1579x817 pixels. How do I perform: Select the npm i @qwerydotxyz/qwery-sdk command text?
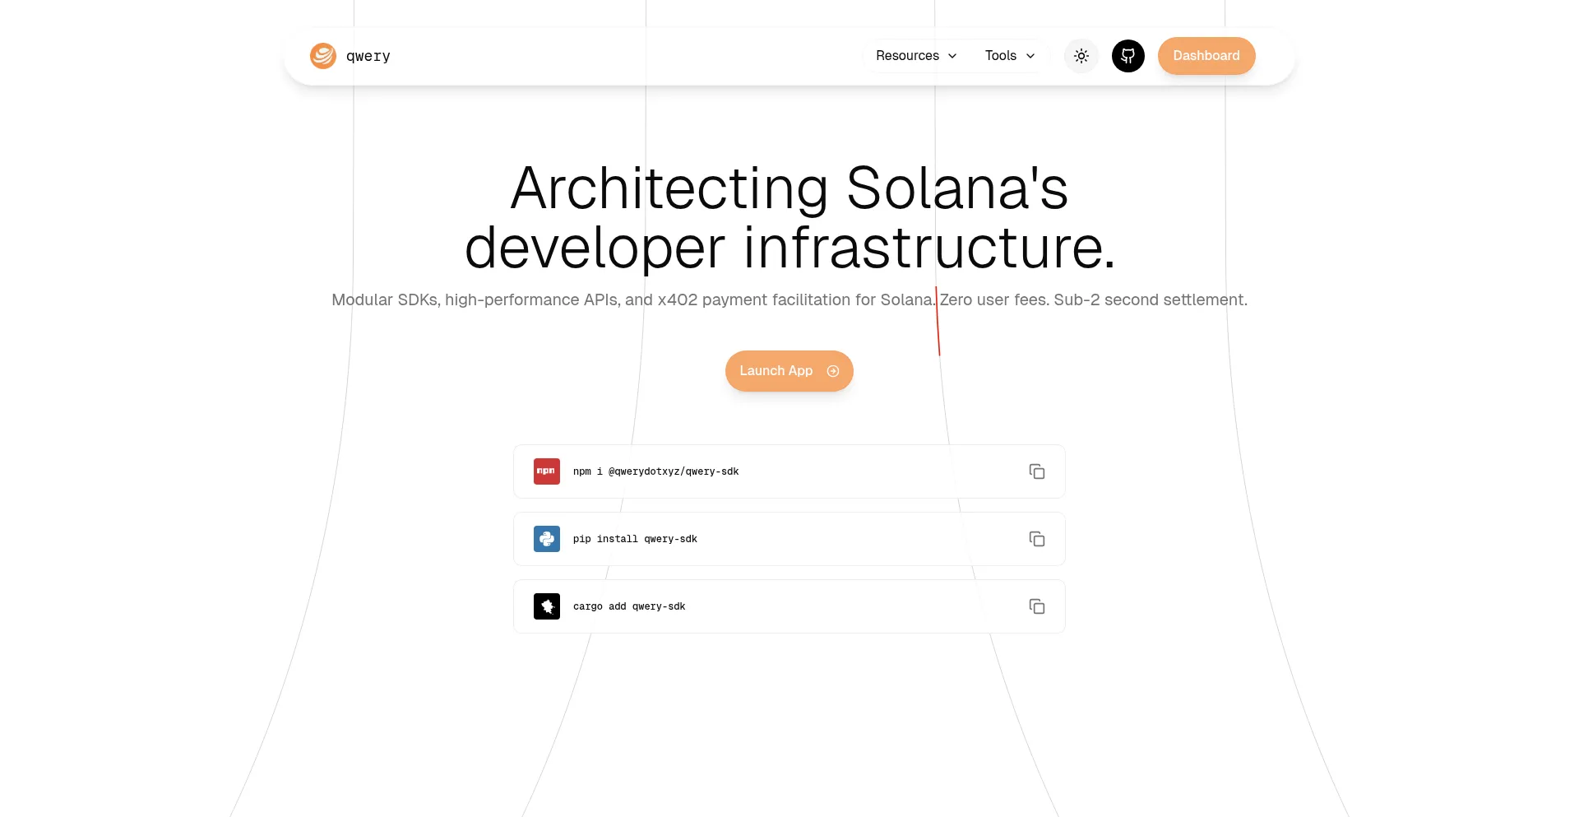tap(655, 471)
